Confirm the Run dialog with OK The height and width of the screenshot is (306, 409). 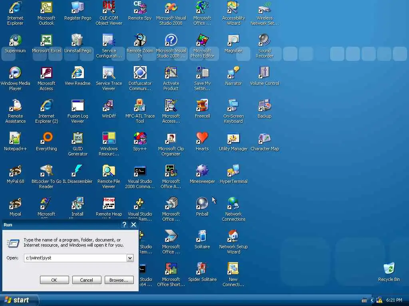pyautogui.click(x=54, y=280)
